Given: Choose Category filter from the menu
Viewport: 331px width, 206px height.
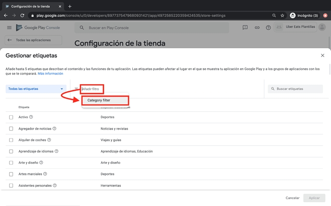Looking at the screenshot, I should tap(99, 100).
